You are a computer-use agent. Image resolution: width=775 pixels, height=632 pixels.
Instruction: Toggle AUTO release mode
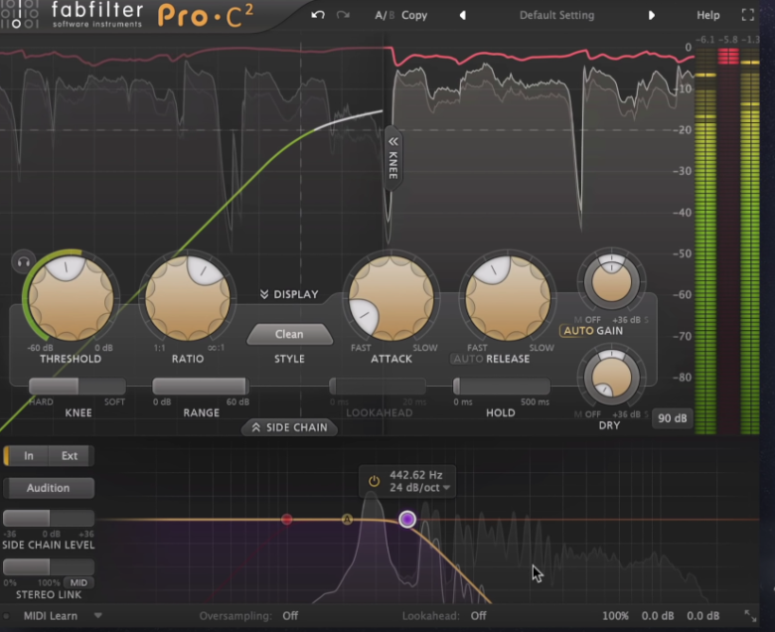point(468,359)
